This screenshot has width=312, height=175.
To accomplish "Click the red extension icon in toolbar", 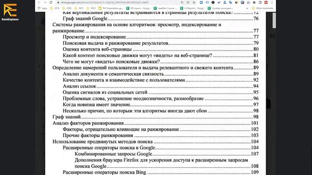I will (x=266, y=2).
